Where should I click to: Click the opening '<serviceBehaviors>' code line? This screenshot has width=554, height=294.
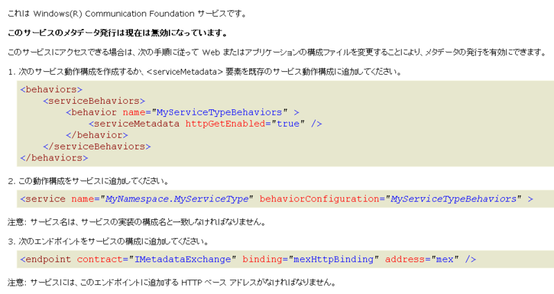94,101
